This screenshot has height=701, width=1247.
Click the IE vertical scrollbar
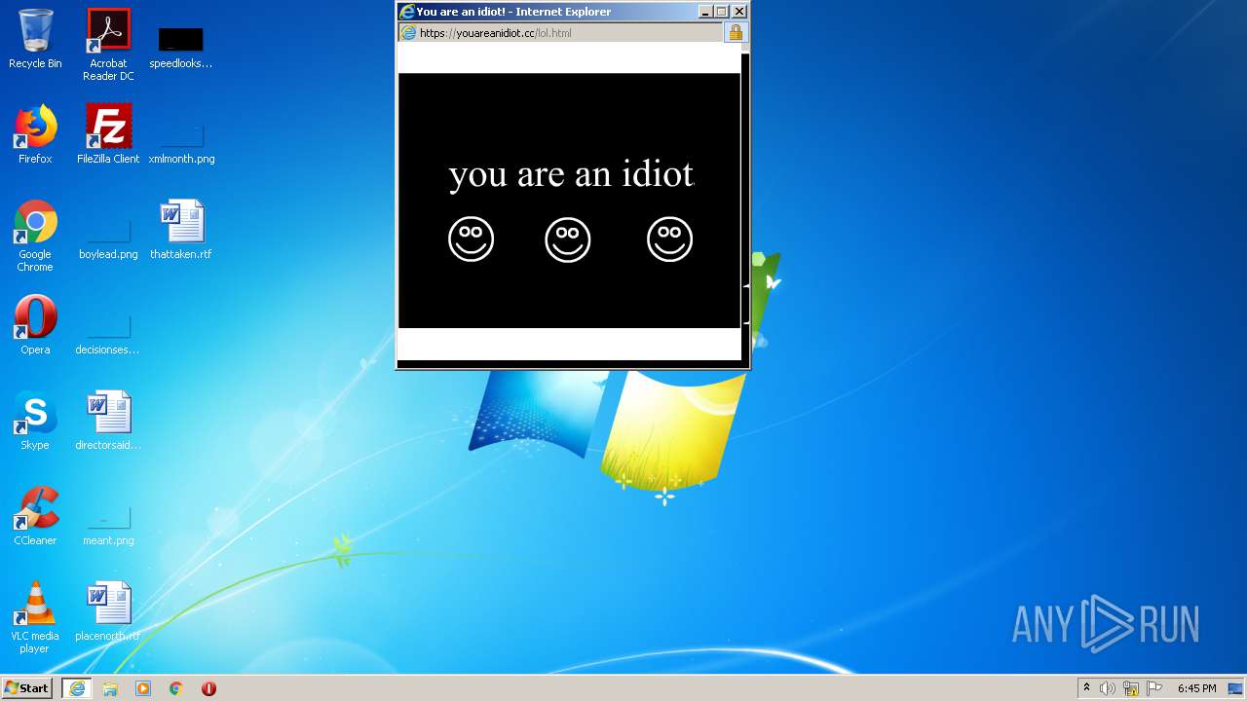[745, 202]
